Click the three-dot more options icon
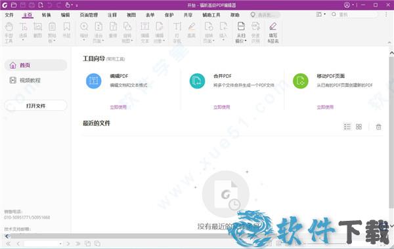The image size is (394, 249). (386, 14)
